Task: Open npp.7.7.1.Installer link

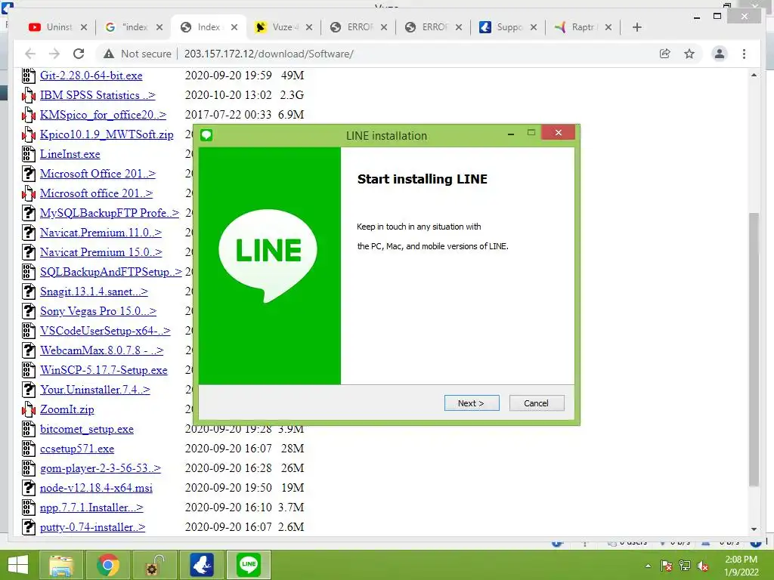Action: 91,507
